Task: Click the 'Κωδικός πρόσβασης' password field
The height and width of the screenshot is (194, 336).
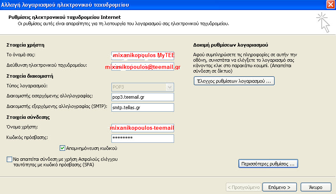Action: pos(143,139)
